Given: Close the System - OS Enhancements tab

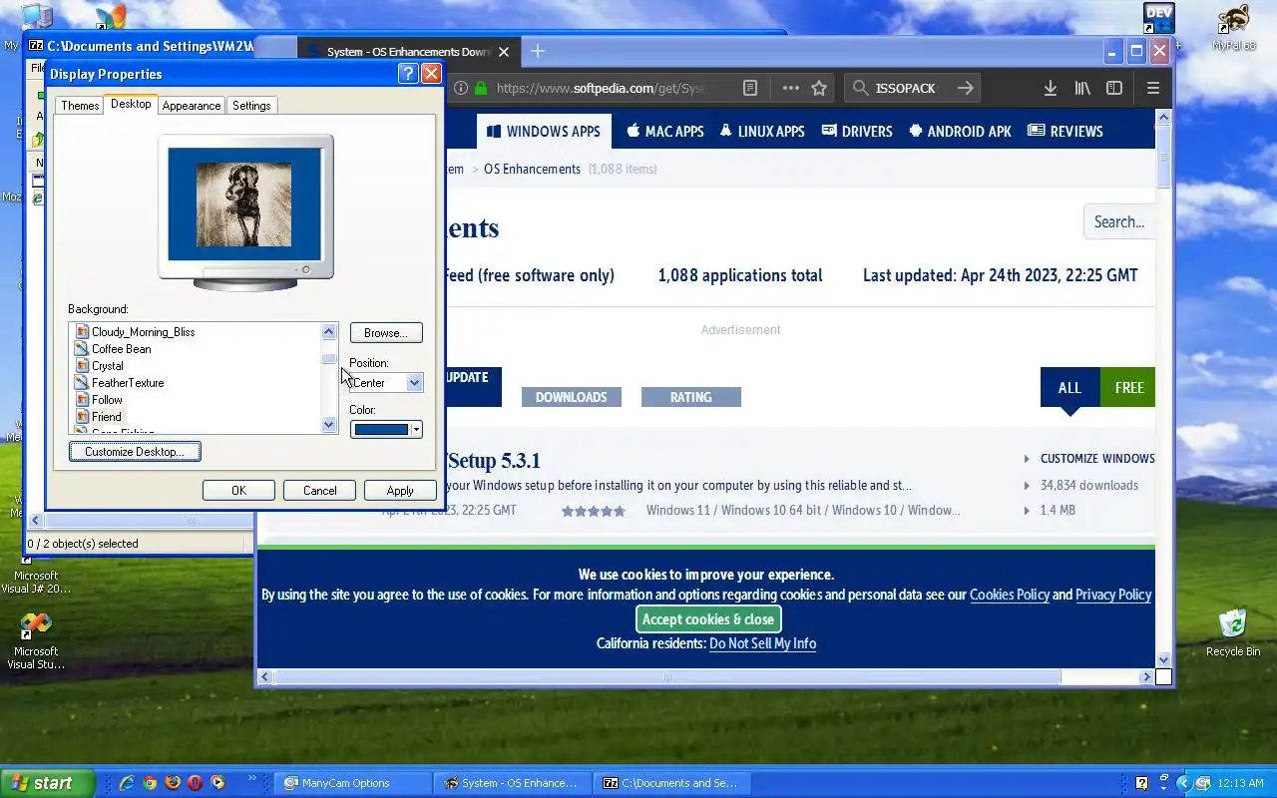Looking at the screenshot, I should point(504,52).
